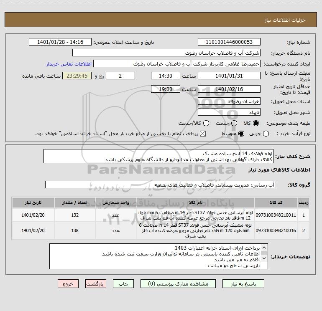This screenshot has width=322, height=311.
Task: Select the 'کالا/خدمت' radio button
Action: [206, 123]
